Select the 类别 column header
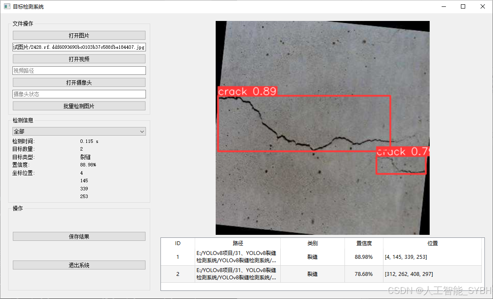 tap(312, 243)
